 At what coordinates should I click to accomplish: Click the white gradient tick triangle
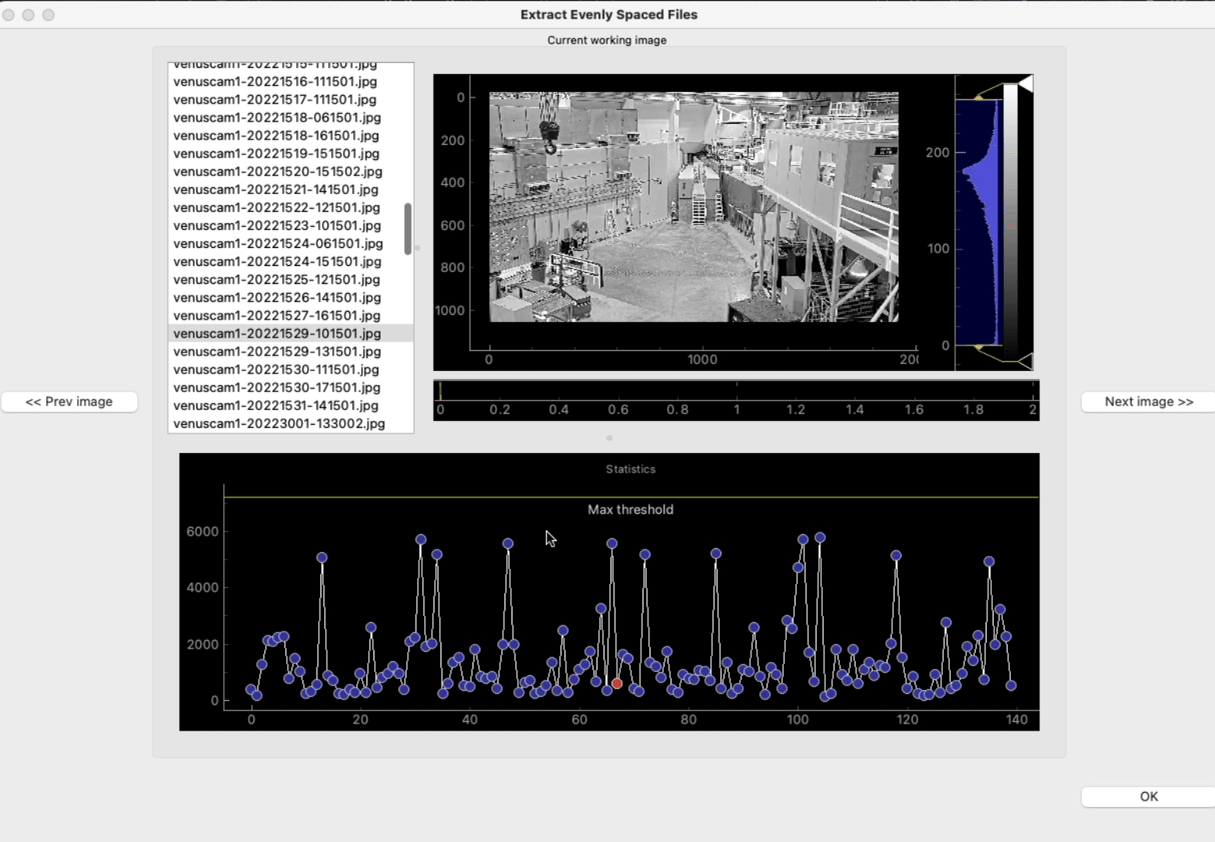coord(1025,83)
